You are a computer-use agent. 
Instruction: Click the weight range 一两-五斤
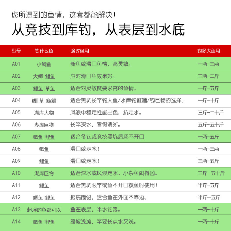coord(208,137)
